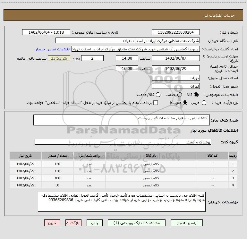247x239 pixels.
Task: Click the پاسخ به نیاز button
Action: click(x=187, y=223)
